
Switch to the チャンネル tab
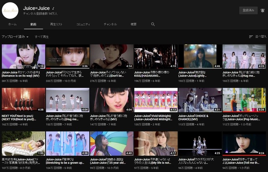pyautogui.click(x=110, y=24)
